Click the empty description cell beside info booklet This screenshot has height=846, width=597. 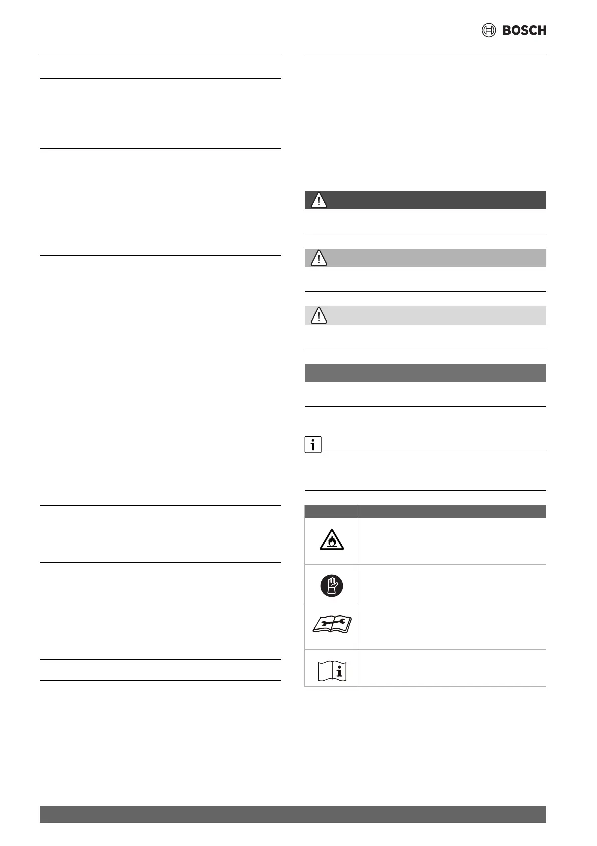[x=452, y=668]
